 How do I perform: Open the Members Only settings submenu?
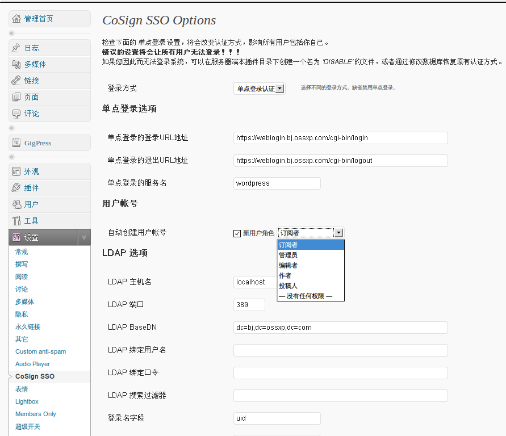(36, 414)
